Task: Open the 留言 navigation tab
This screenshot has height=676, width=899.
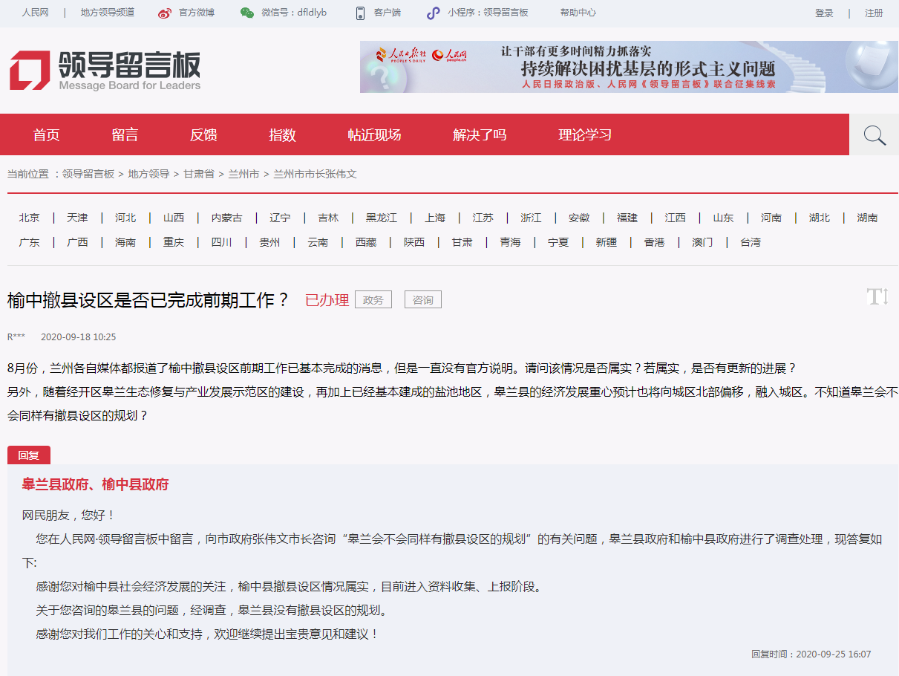Action: [x=125, y=135]
